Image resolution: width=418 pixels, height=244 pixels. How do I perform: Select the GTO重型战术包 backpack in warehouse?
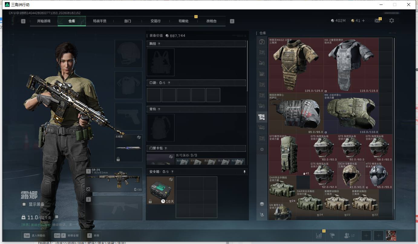[289, 155]
